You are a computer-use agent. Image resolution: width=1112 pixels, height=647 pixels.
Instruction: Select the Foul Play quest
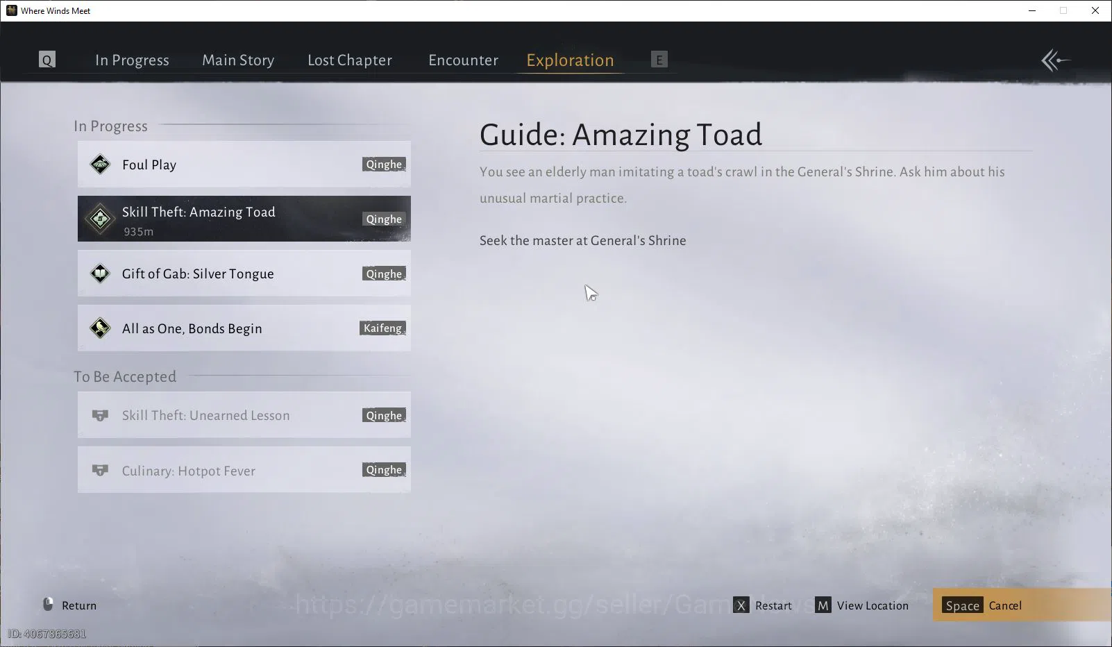[x=244, y=165]
